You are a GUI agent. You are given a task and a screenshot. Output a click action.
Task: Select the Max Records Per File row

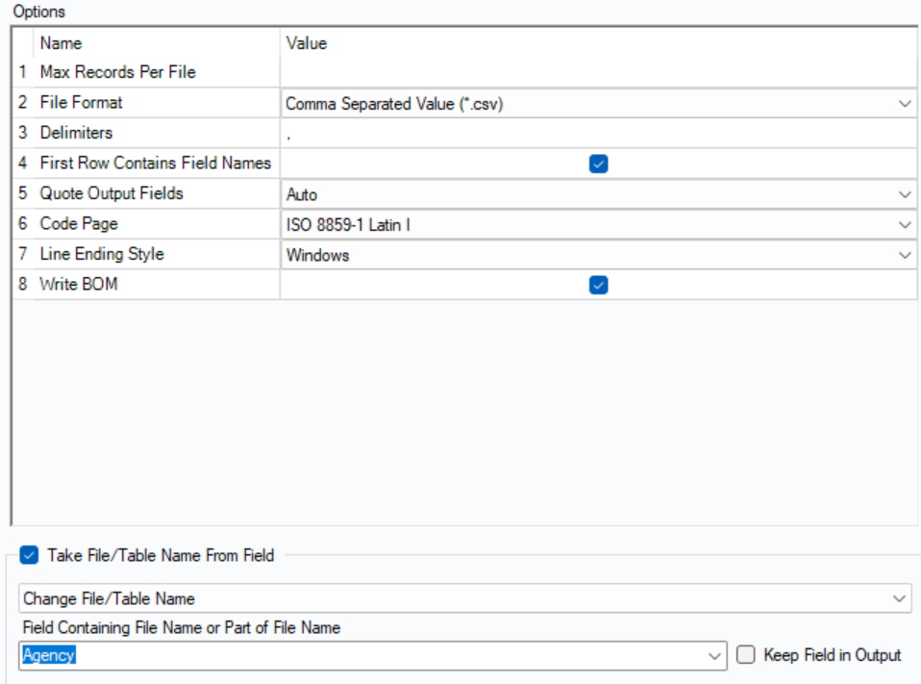pos(117,72)
